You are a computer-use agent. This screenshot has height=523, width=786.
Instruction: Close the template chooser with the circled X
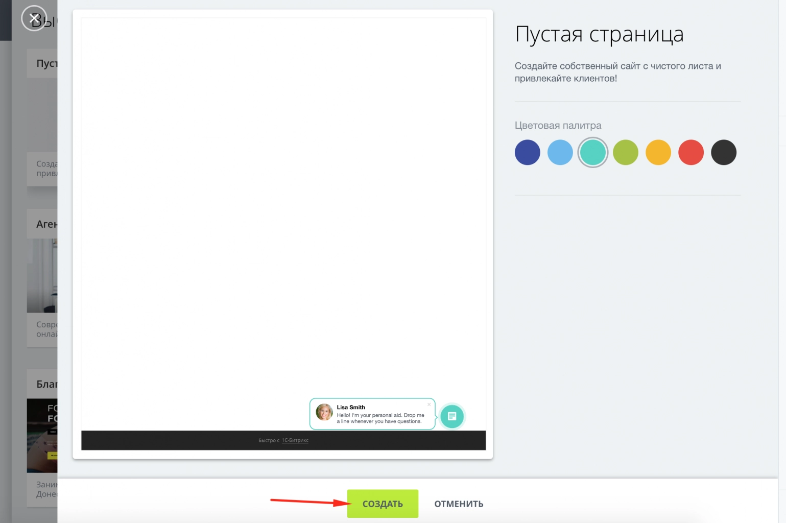click(x=34, y=17)
